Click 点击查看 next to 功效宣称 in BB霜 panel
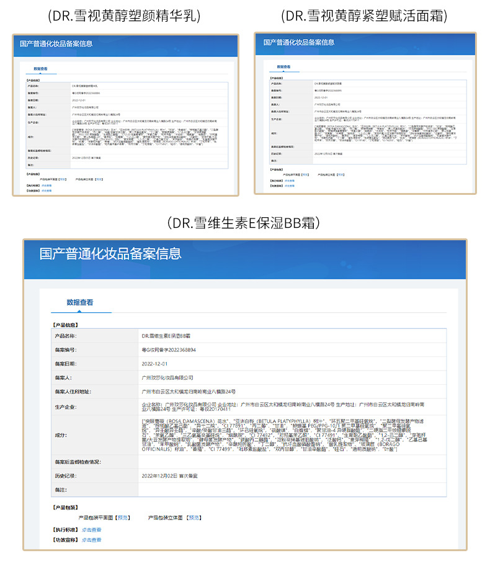The image size is (490, 576). 91,539
